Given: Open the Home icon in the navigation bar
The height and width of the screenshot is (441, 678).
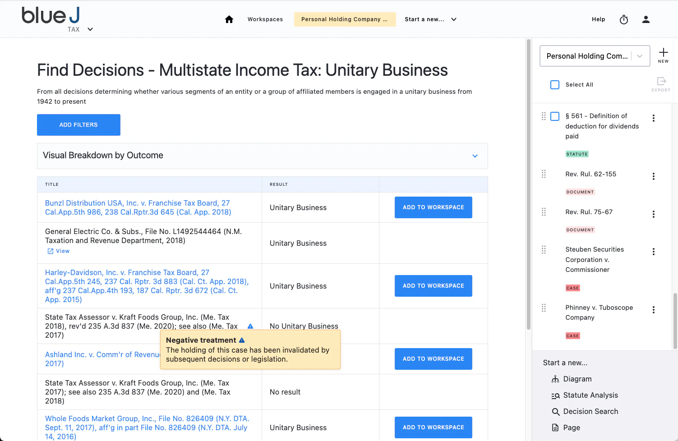Looking at the screenshot, I should [x=229, y=19].
